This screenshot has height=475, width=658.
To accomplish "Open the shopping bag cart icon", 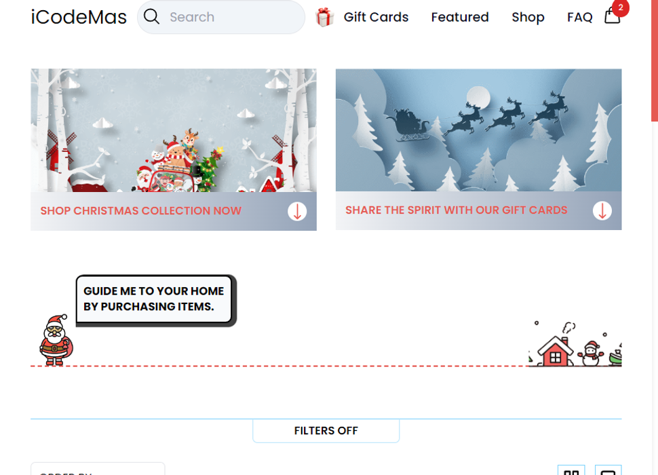I will [613, 15].
